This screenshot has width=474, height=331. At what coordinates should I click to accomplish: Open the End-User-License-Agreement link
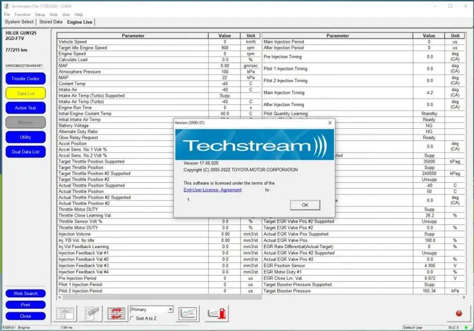pyautogui.click(x=213, y=190)
